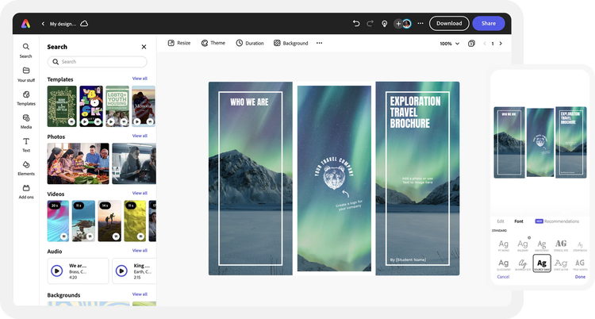Choose True North font on phone
The width and height of the screenshot is (595, 319).
(580, 264)
